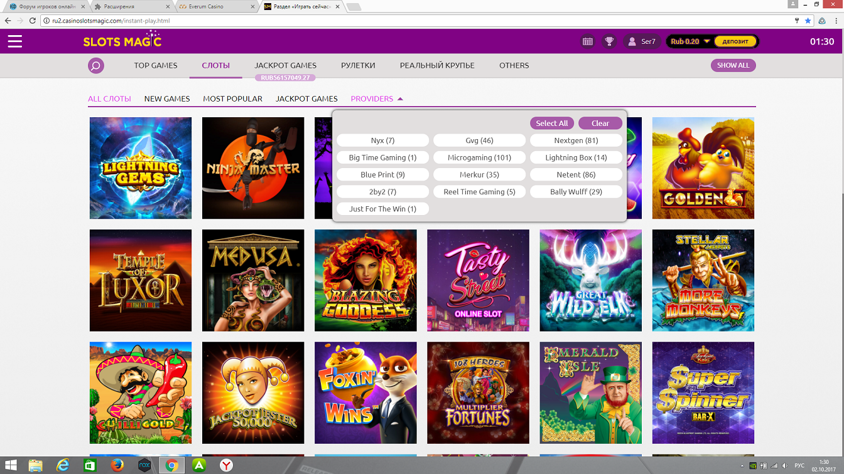Open the green A app in taskbar
The width and height of the screenshot is (844, 474).
[199, 465]
